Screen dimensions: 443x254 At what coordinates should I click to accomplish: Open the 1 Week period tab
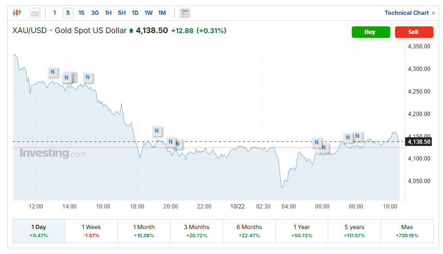(91, 231)
